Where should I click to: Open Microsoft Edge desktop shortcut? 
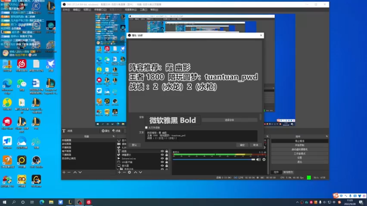click(x=7, y=86)
